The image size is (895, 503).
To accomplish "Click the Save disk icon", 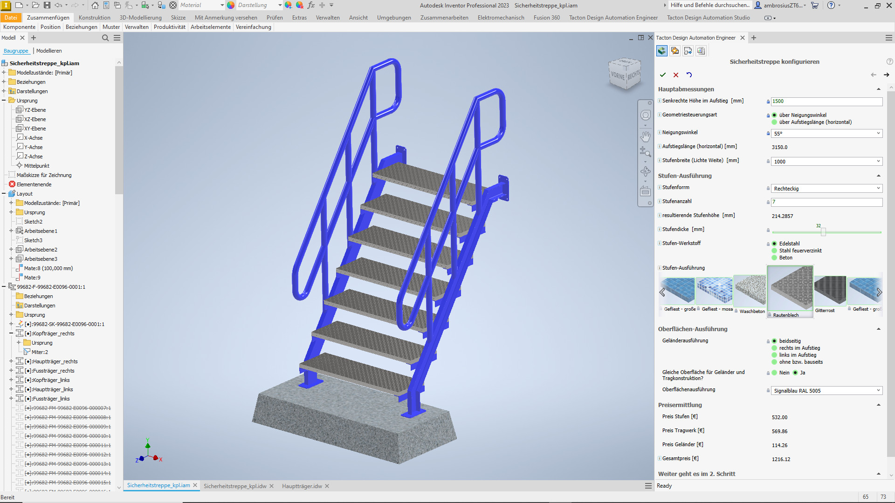I will (x=47, y=5).
